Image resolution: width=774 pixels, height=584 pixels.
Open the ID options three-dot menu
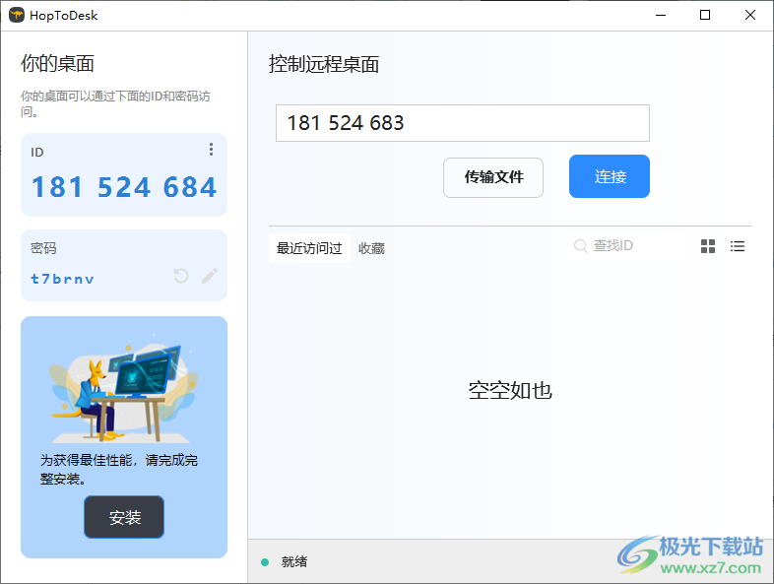click(x=211, y=149)
